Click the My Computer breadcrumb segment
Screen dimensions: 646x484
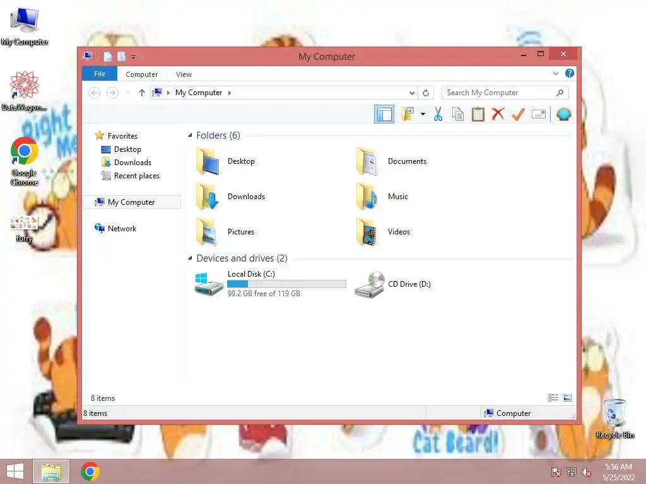click(x=199, y=93)
